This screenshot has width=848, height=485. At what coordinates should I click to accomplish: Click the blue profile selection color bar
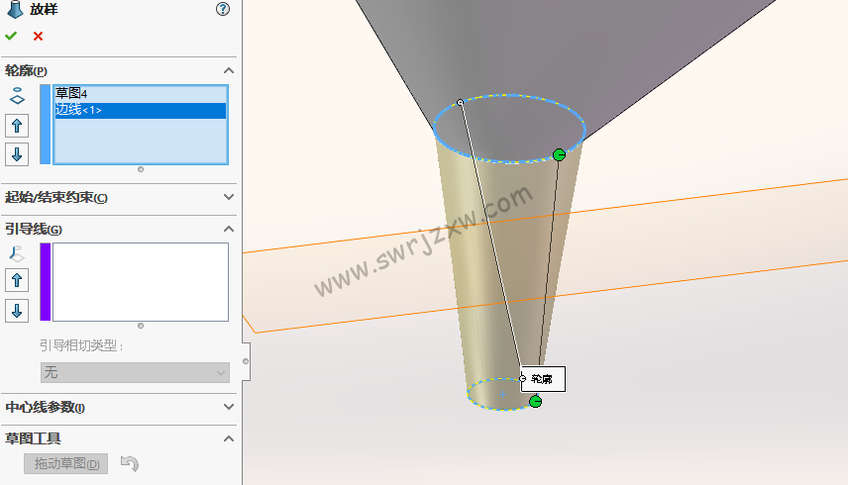point(46,125)
